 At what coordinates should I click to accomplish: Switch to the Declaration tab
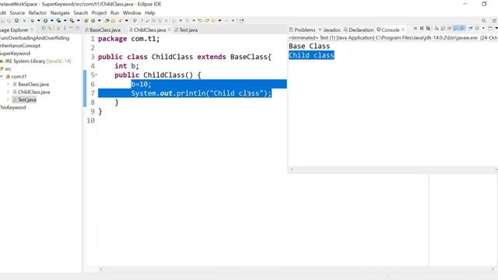[x=359, y=30]
